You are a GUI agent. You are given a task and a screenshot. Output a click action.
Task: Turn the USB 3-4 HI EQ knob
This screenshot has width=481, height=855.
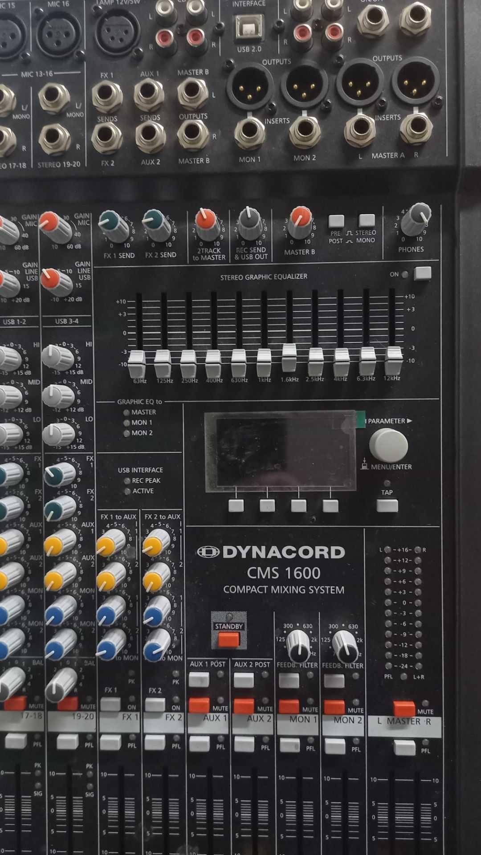(x=58, y=357)
